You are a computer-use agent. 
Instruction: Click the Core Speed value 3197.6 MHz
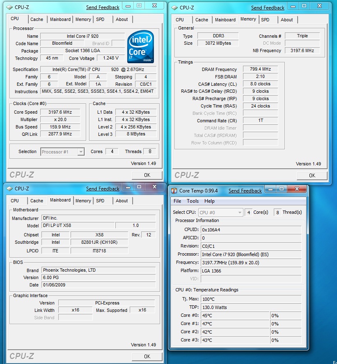(60, 112)
